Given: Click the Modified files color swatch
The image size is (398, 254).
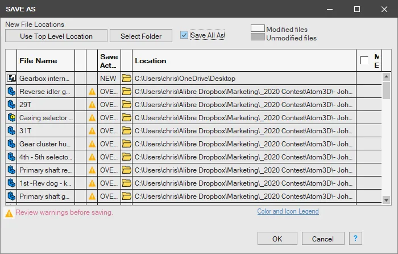Looking at the screenshot, I should (x=258, y=28).
